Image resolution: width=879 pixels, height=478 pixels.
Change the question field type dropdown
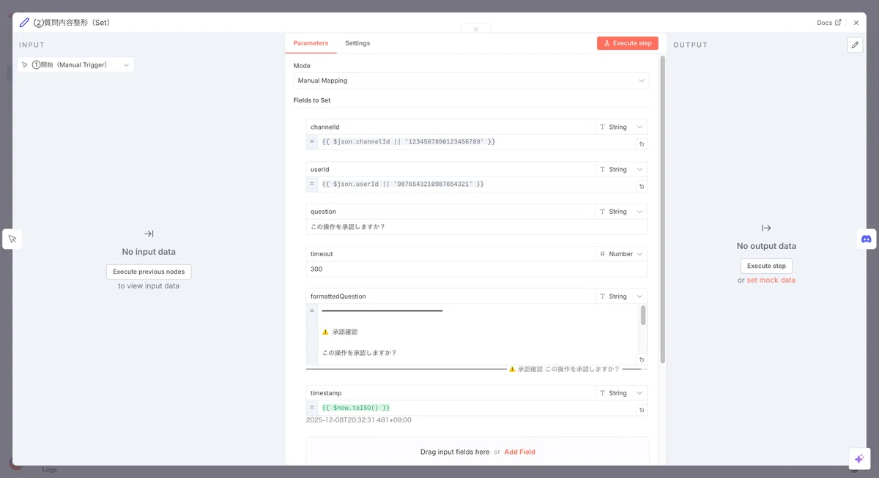click(620, 212)
